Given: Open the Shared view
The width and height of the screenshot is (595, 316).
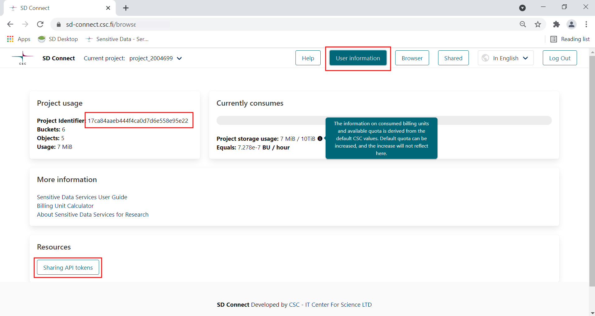Looking at the screenshot, I should pyautogui.click(x=453, y=58).
